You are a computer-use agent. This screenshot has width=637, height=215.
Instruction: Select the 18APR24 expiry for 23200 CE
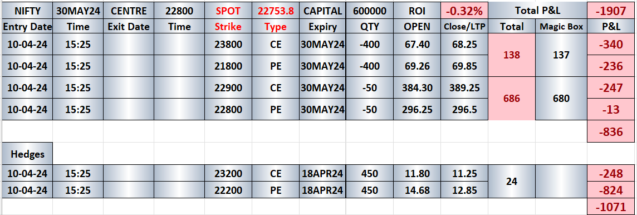(322, 174)
